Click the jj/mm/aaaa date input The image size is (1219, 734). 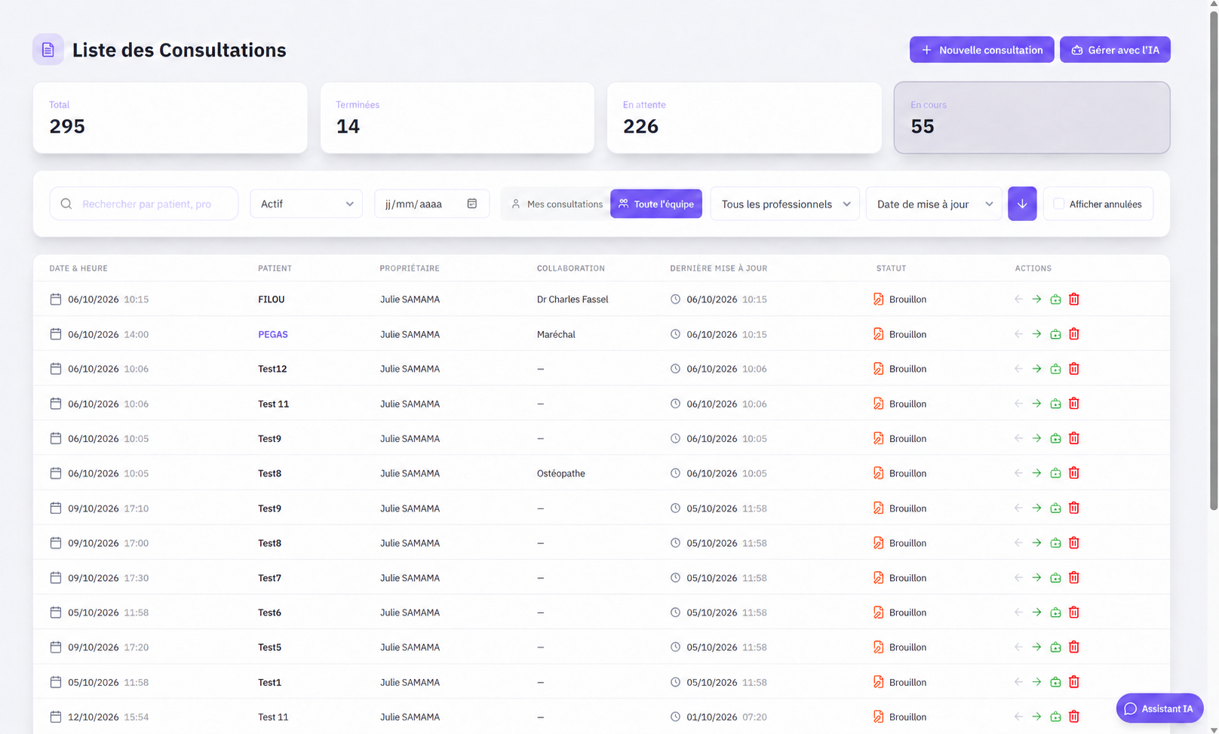[x=431, y=204]
